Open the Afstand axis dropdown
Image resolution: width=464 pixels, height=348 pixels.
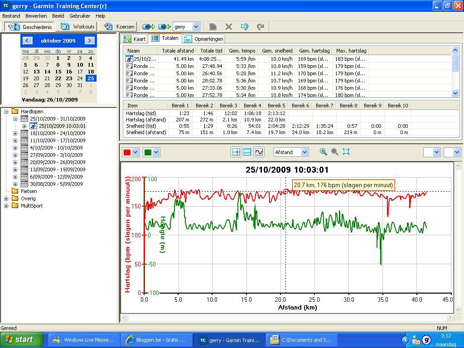point(304,152)
